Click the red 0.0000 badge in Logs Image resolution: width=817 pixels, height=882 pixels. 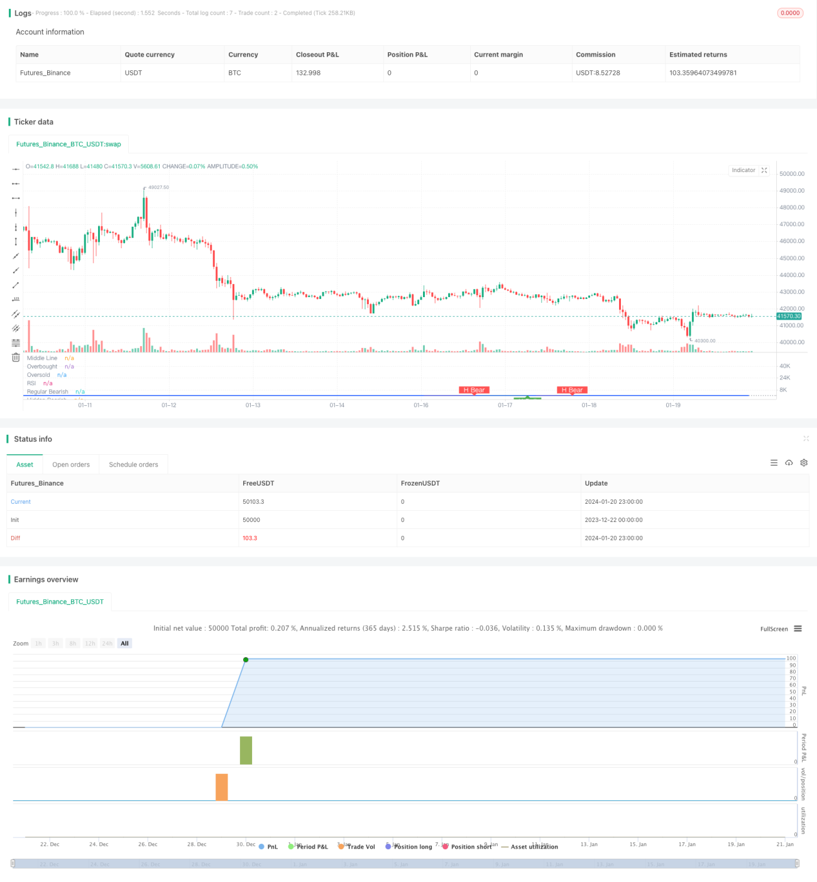pos(790,13)
